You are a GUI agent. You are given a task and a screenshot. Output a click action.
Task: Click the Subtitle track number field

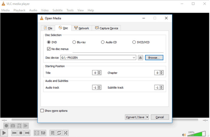click(x=157, y=87)
